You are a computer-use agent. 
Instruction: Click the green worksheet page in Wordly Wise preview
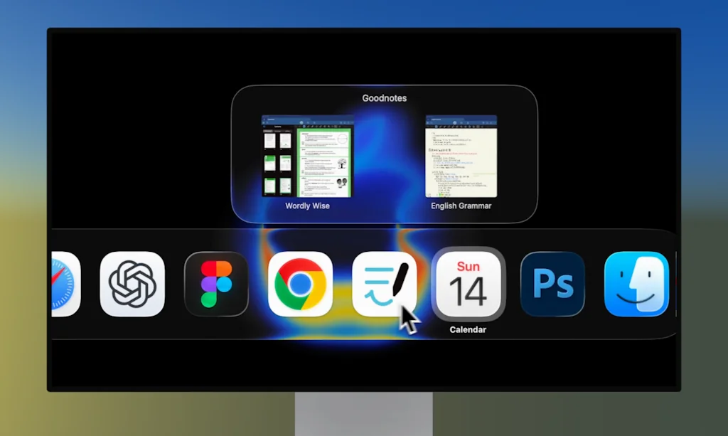click(325, 162)
